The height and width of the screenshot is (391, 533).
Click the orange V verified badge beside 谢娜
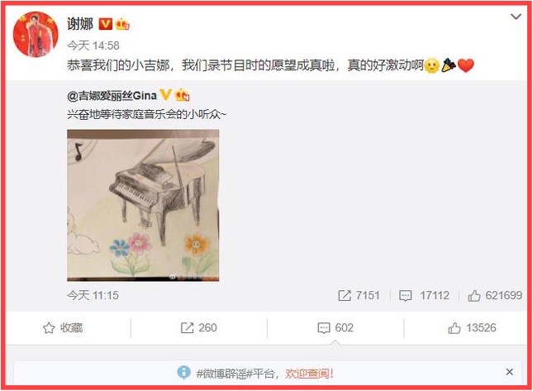(x=106, y=24)
